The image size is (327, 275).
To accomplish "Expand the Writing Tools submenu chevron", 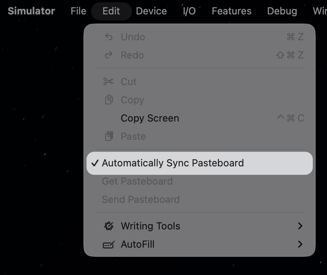I will pos(300,226).
